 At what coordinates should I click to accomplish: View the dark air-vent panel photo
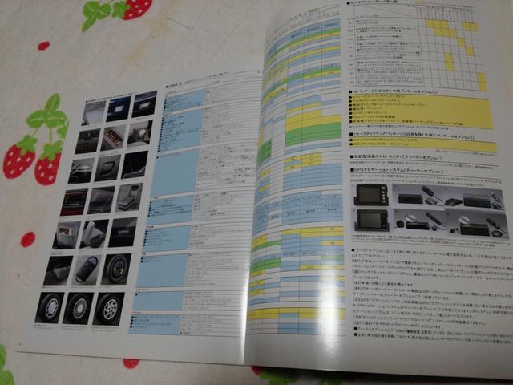(87, 141)
